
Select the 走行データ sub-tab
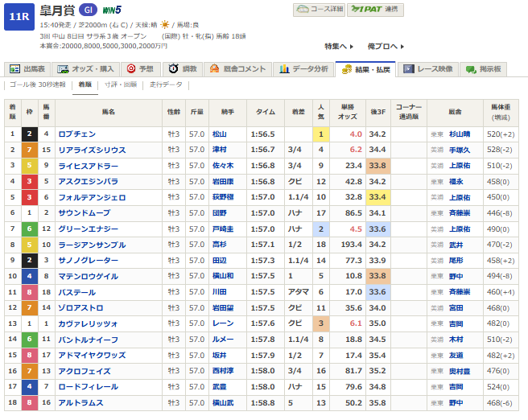tap(166, 84)
